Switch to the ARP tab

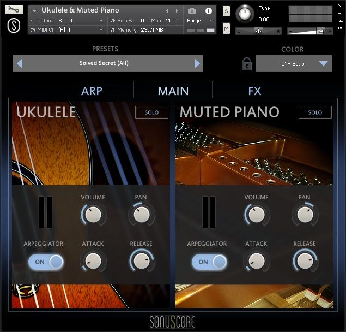[92, 91]
